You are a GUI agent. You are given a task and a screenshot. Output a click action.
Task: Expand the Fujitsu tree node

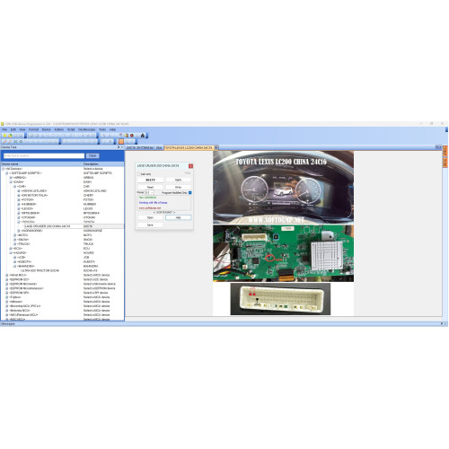(7, 297)
